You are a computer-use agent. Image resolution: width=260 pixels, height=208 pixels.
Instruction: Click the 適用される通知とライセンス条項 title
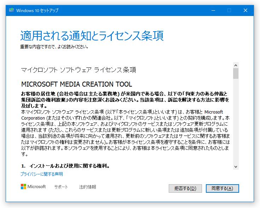[x=92, y=36]
